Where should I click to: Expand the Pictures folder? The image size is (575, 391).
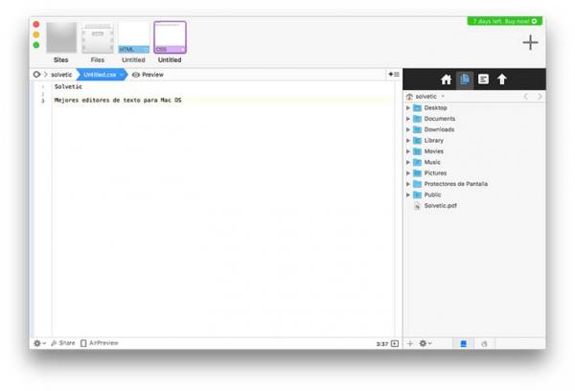tap(408, 173)
